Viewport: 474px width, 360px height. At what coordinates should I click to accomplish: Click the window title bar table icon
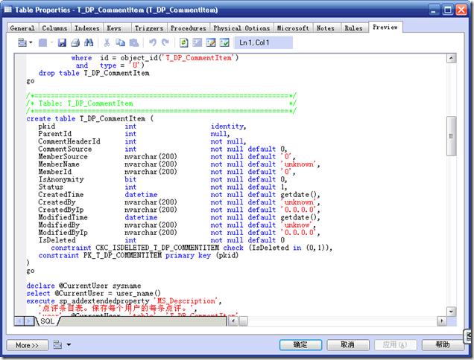[x=8, y=10]
